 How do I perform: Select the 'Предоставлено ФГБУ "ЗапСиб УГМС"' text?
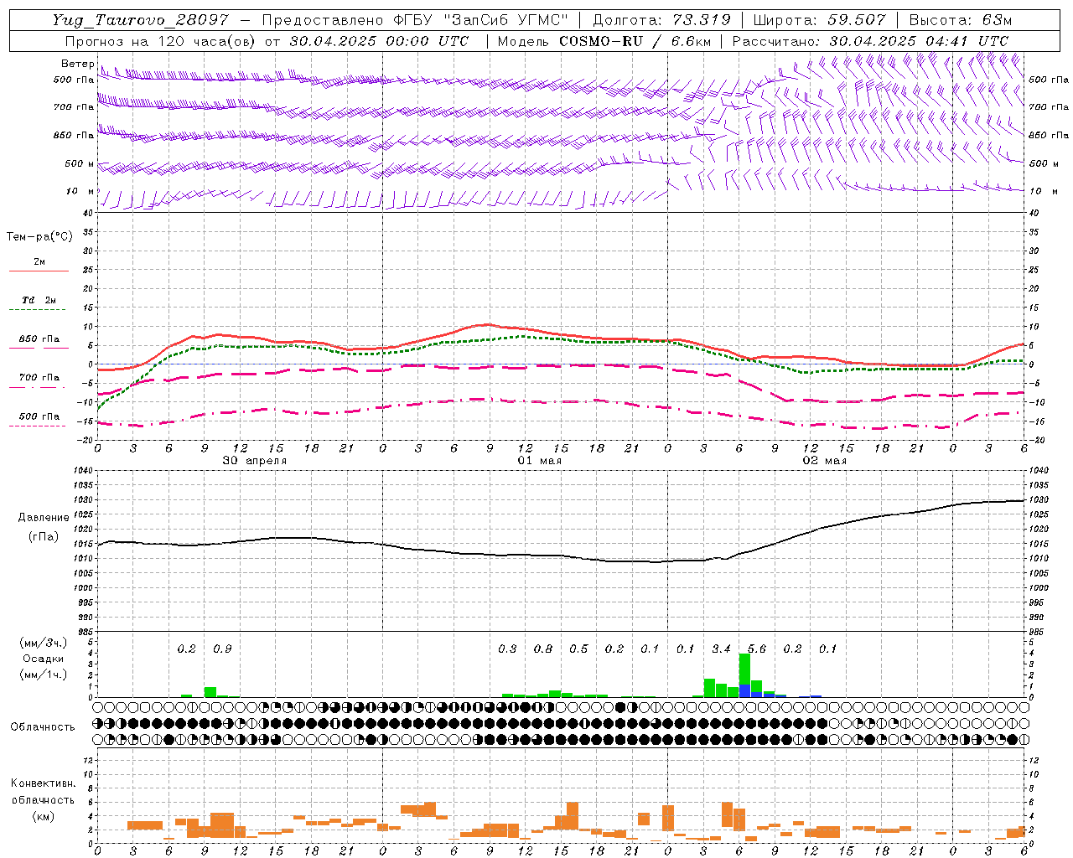click(415, 20)
